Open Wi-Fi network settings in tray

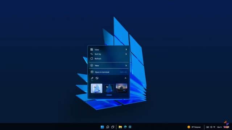point(214,127)
